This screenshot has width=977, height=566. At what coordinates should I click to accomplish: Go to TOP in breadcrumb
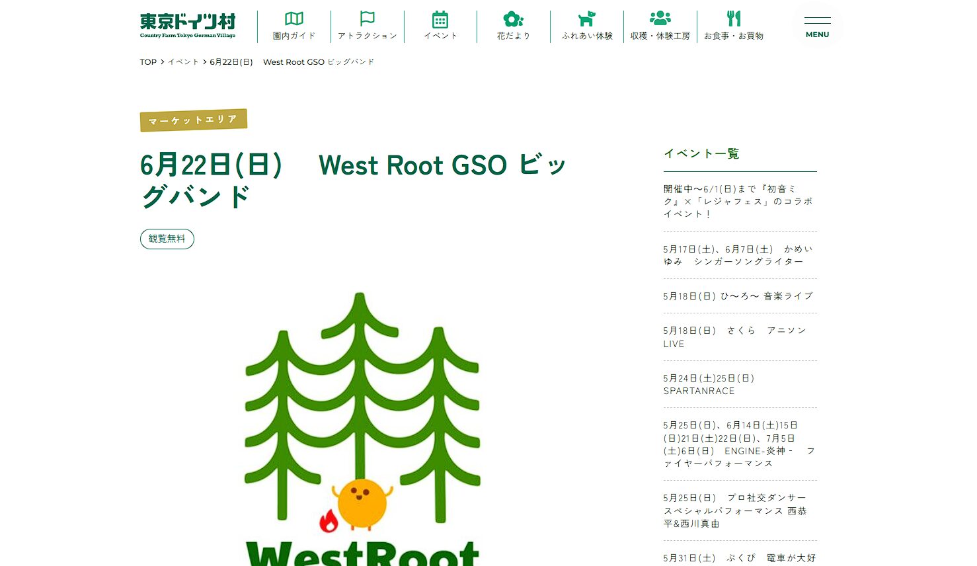(x=148, y=62)
